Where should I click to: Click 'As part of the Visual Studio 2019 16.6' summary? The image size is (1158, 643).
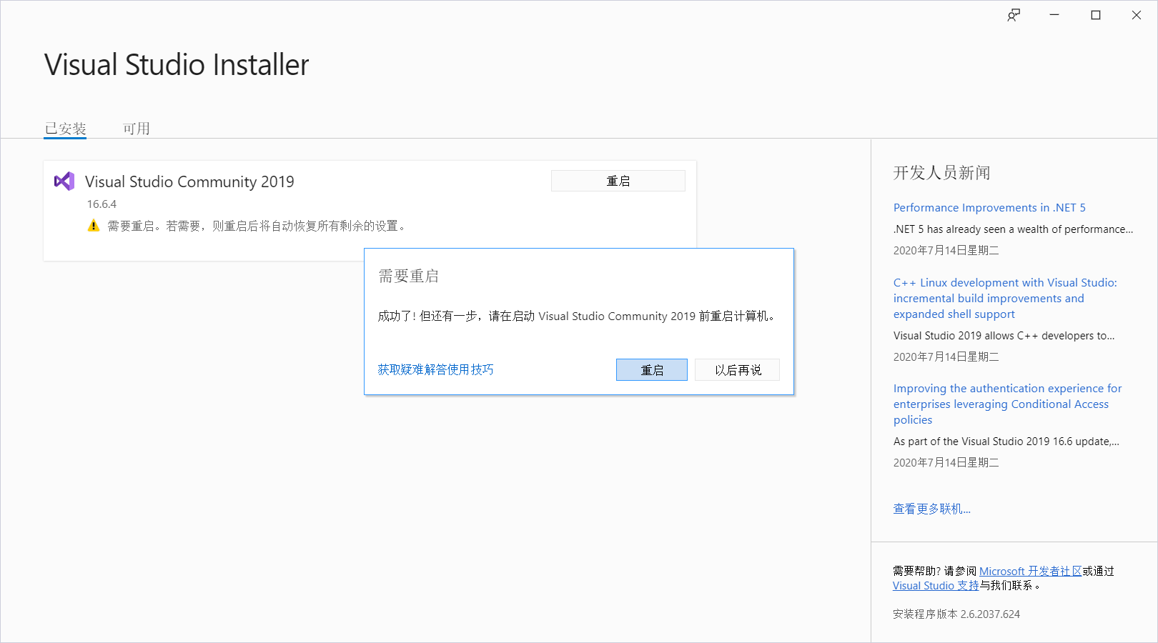click(x=1006, y=442)
